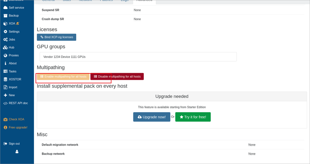Viewport: 310px width, 164px height.
Task: Select Vendor 1234 Device 1111 GPUs group
Action: [138, 57]
